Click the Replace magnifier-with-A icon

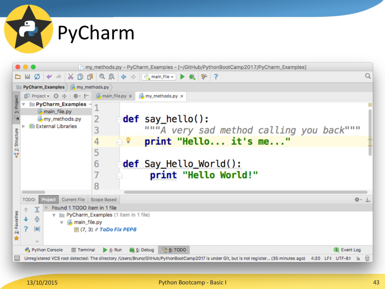click(x=111, y=77)
